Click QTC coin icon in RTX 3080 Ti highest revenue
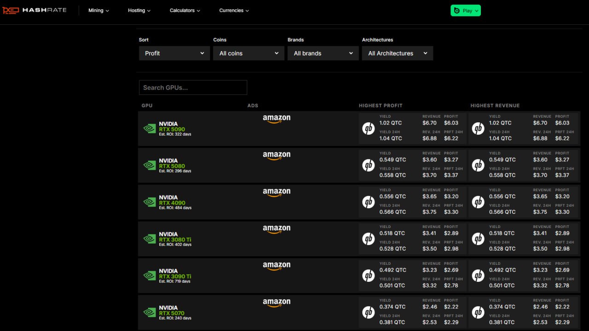The width and height of the screenshot is (589, 331). tap(478, 239)
